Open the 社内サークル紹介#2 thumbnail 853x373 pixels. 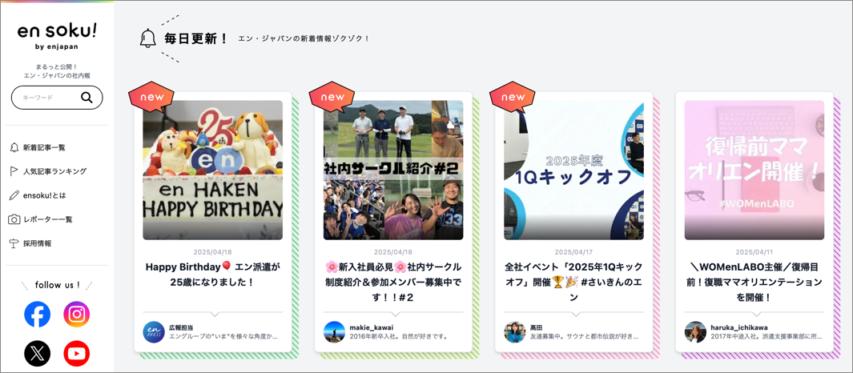tap(393, 170)
